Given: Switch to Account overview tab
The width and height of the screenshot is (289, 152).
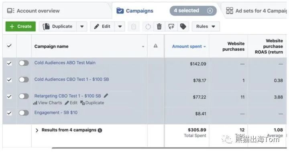Looking at the screenshot, I should click(33, 11).
